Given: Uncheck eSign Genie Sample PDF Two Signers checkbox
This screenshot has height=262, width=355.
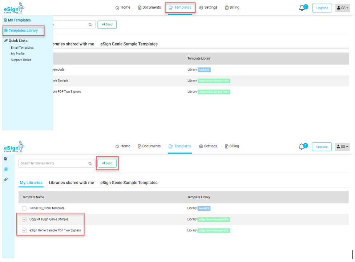Looking at the screenshot, I should [24, 230].
